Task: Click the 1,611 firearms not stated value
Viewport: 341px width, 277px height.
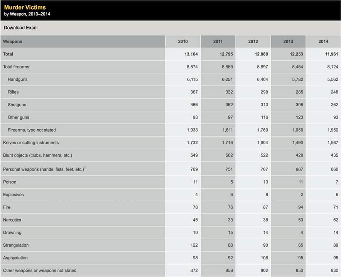Action: click(228, 130)
